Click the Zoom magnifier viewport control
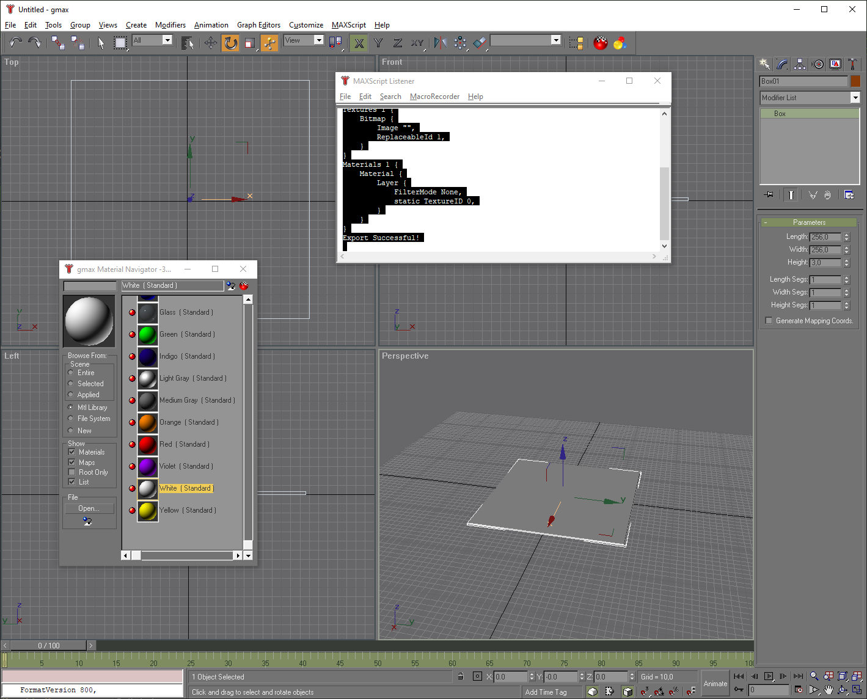 [x=814, y=676]
